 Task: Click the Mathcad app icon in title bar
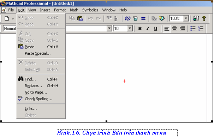coord(3,4)
